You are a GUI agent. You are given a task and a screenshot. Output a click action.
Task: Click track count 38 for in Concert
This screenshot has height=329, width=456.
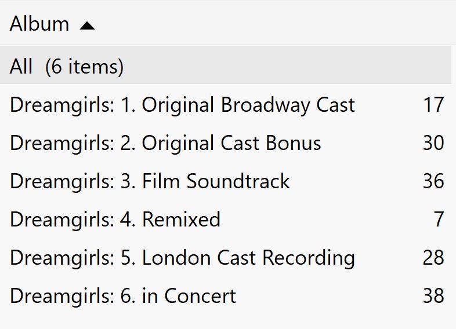(x=433, y=296)
